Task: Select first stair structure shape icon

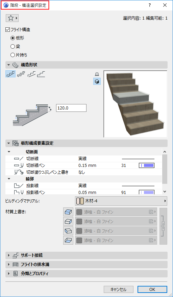Action: [10, 74]
